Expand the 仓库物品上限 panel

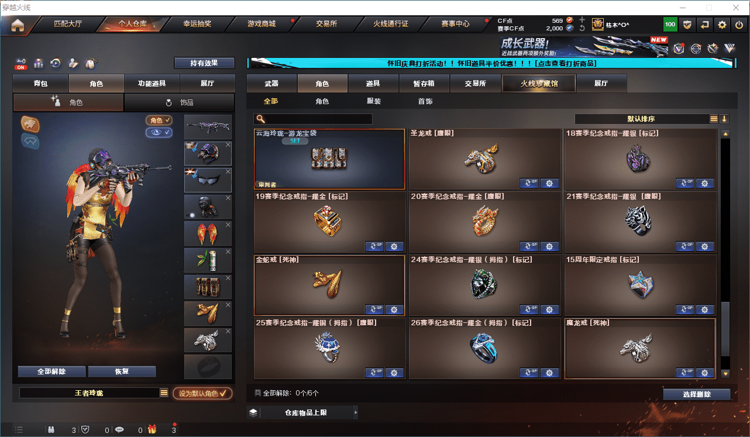(x=302, y=412)
